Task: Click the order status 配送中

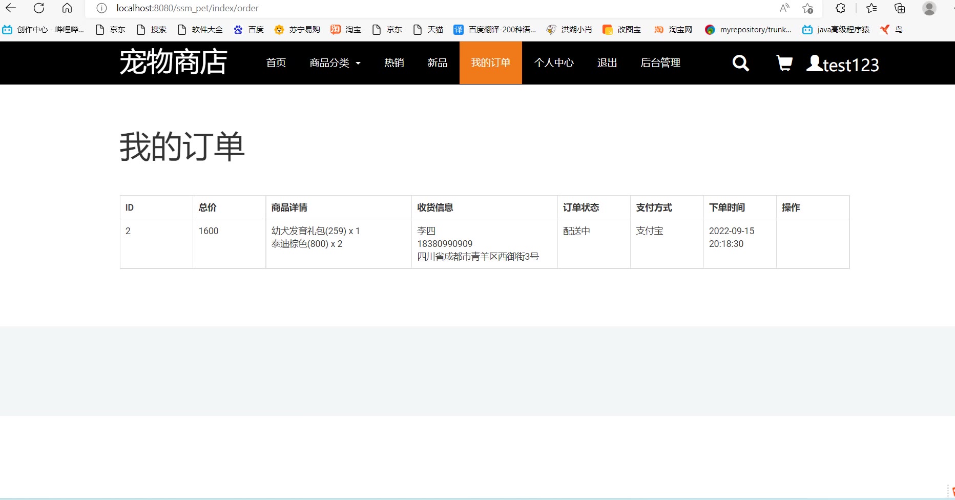Action: click(x=576, y=231)
